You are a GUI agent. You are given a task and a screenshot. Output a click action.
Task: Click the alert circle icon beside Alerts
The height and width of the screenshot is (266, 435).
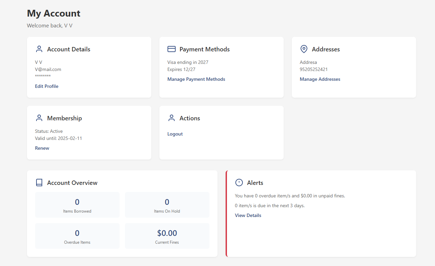pyautogui.click(x=239, y=183)
